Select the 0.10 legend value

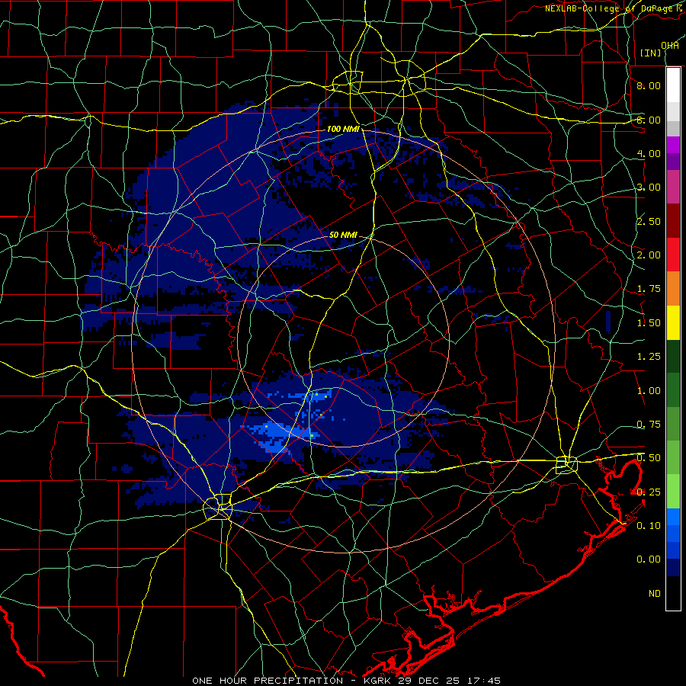point(649,526)
